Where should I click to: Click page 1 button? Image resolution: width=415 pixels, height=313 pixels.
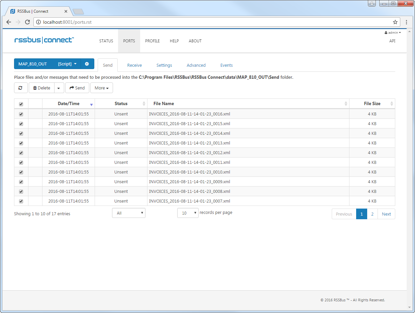click(x=361, y=214)
